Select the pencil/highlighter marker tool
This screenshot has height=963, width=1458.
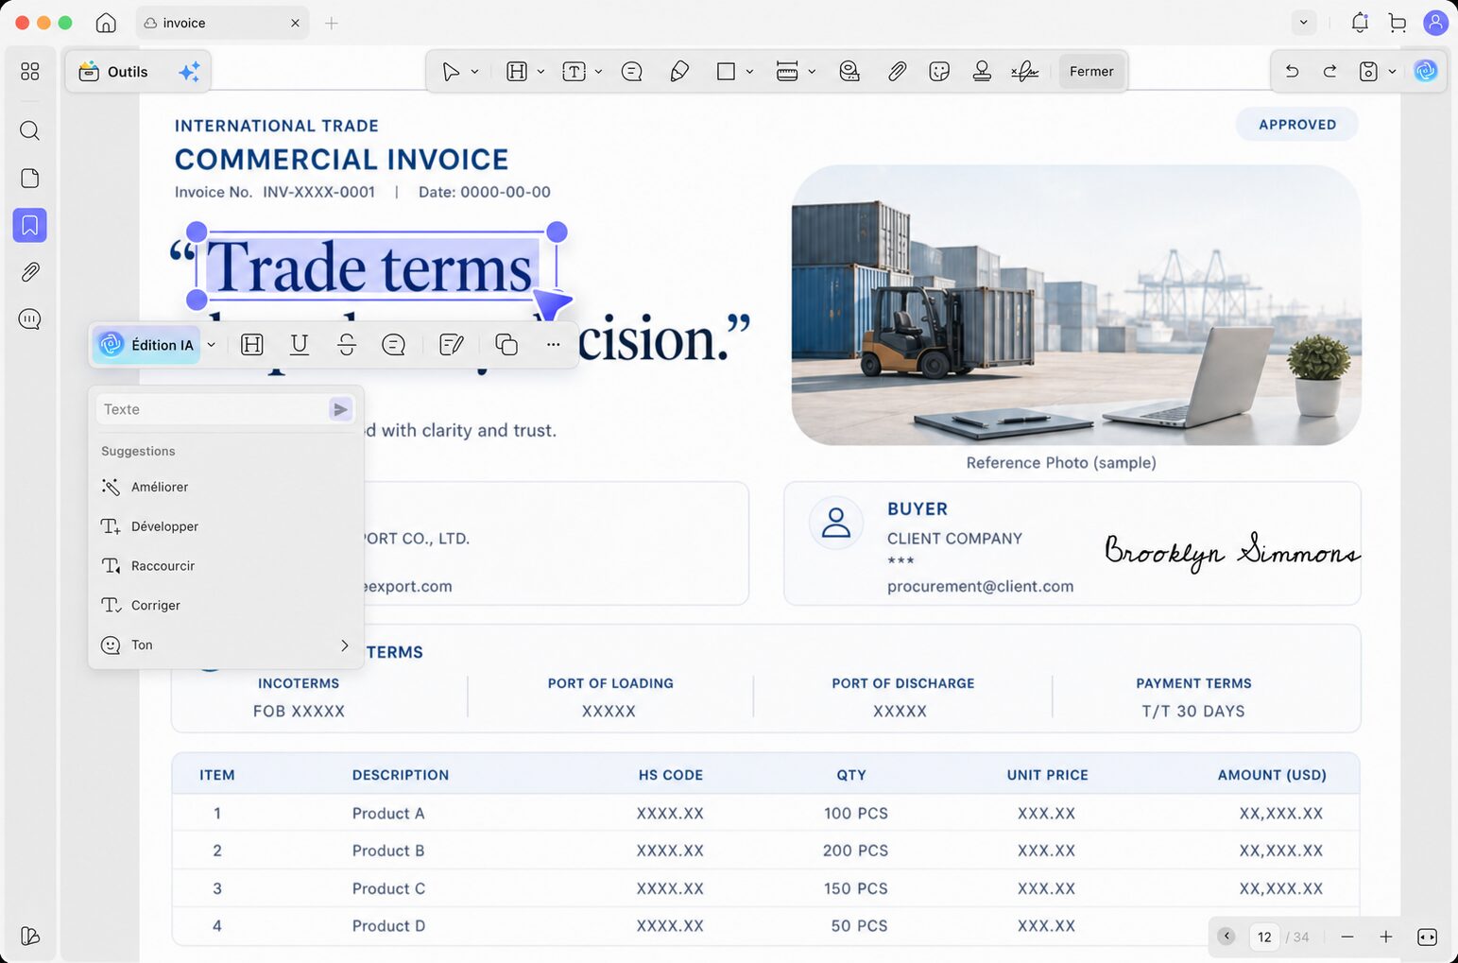tap(679, 72)
